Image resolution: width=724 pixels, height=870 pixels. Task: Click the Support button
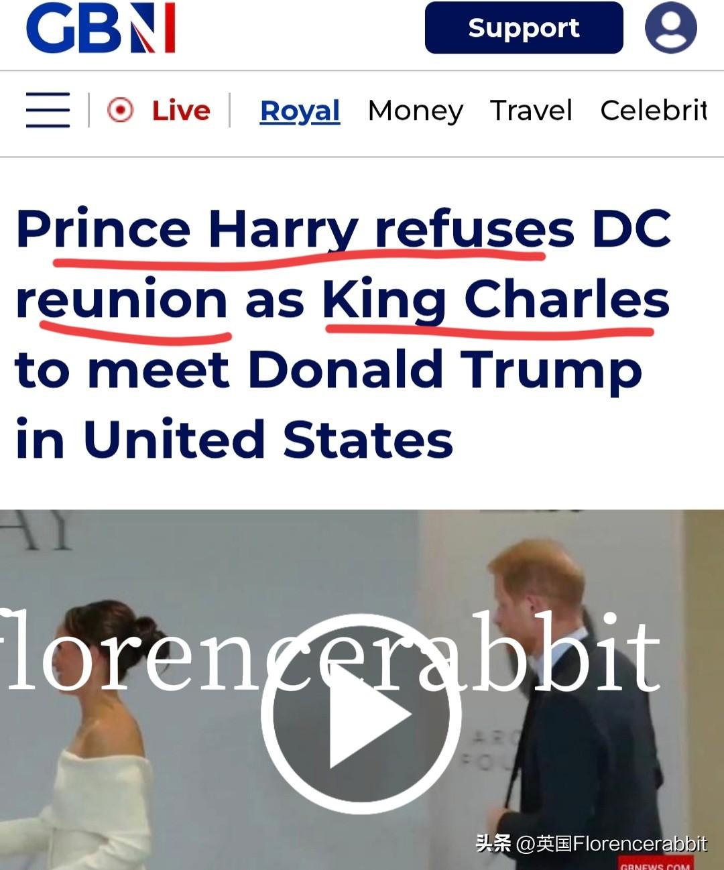524,27
